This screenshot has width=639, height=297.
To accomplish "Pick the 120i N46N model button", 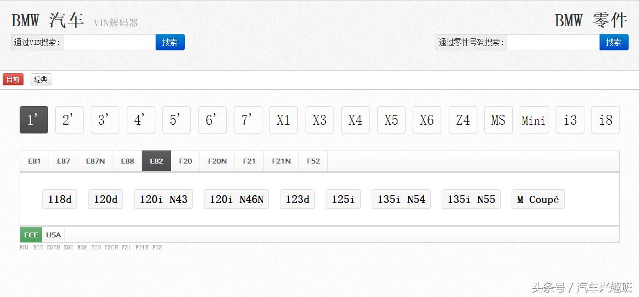I will (x=236, y=199).
